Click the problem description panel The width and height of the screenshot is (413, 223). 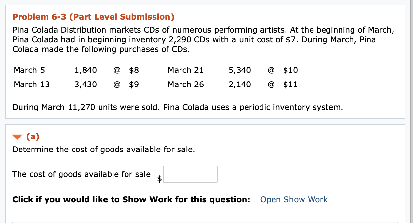205,62
